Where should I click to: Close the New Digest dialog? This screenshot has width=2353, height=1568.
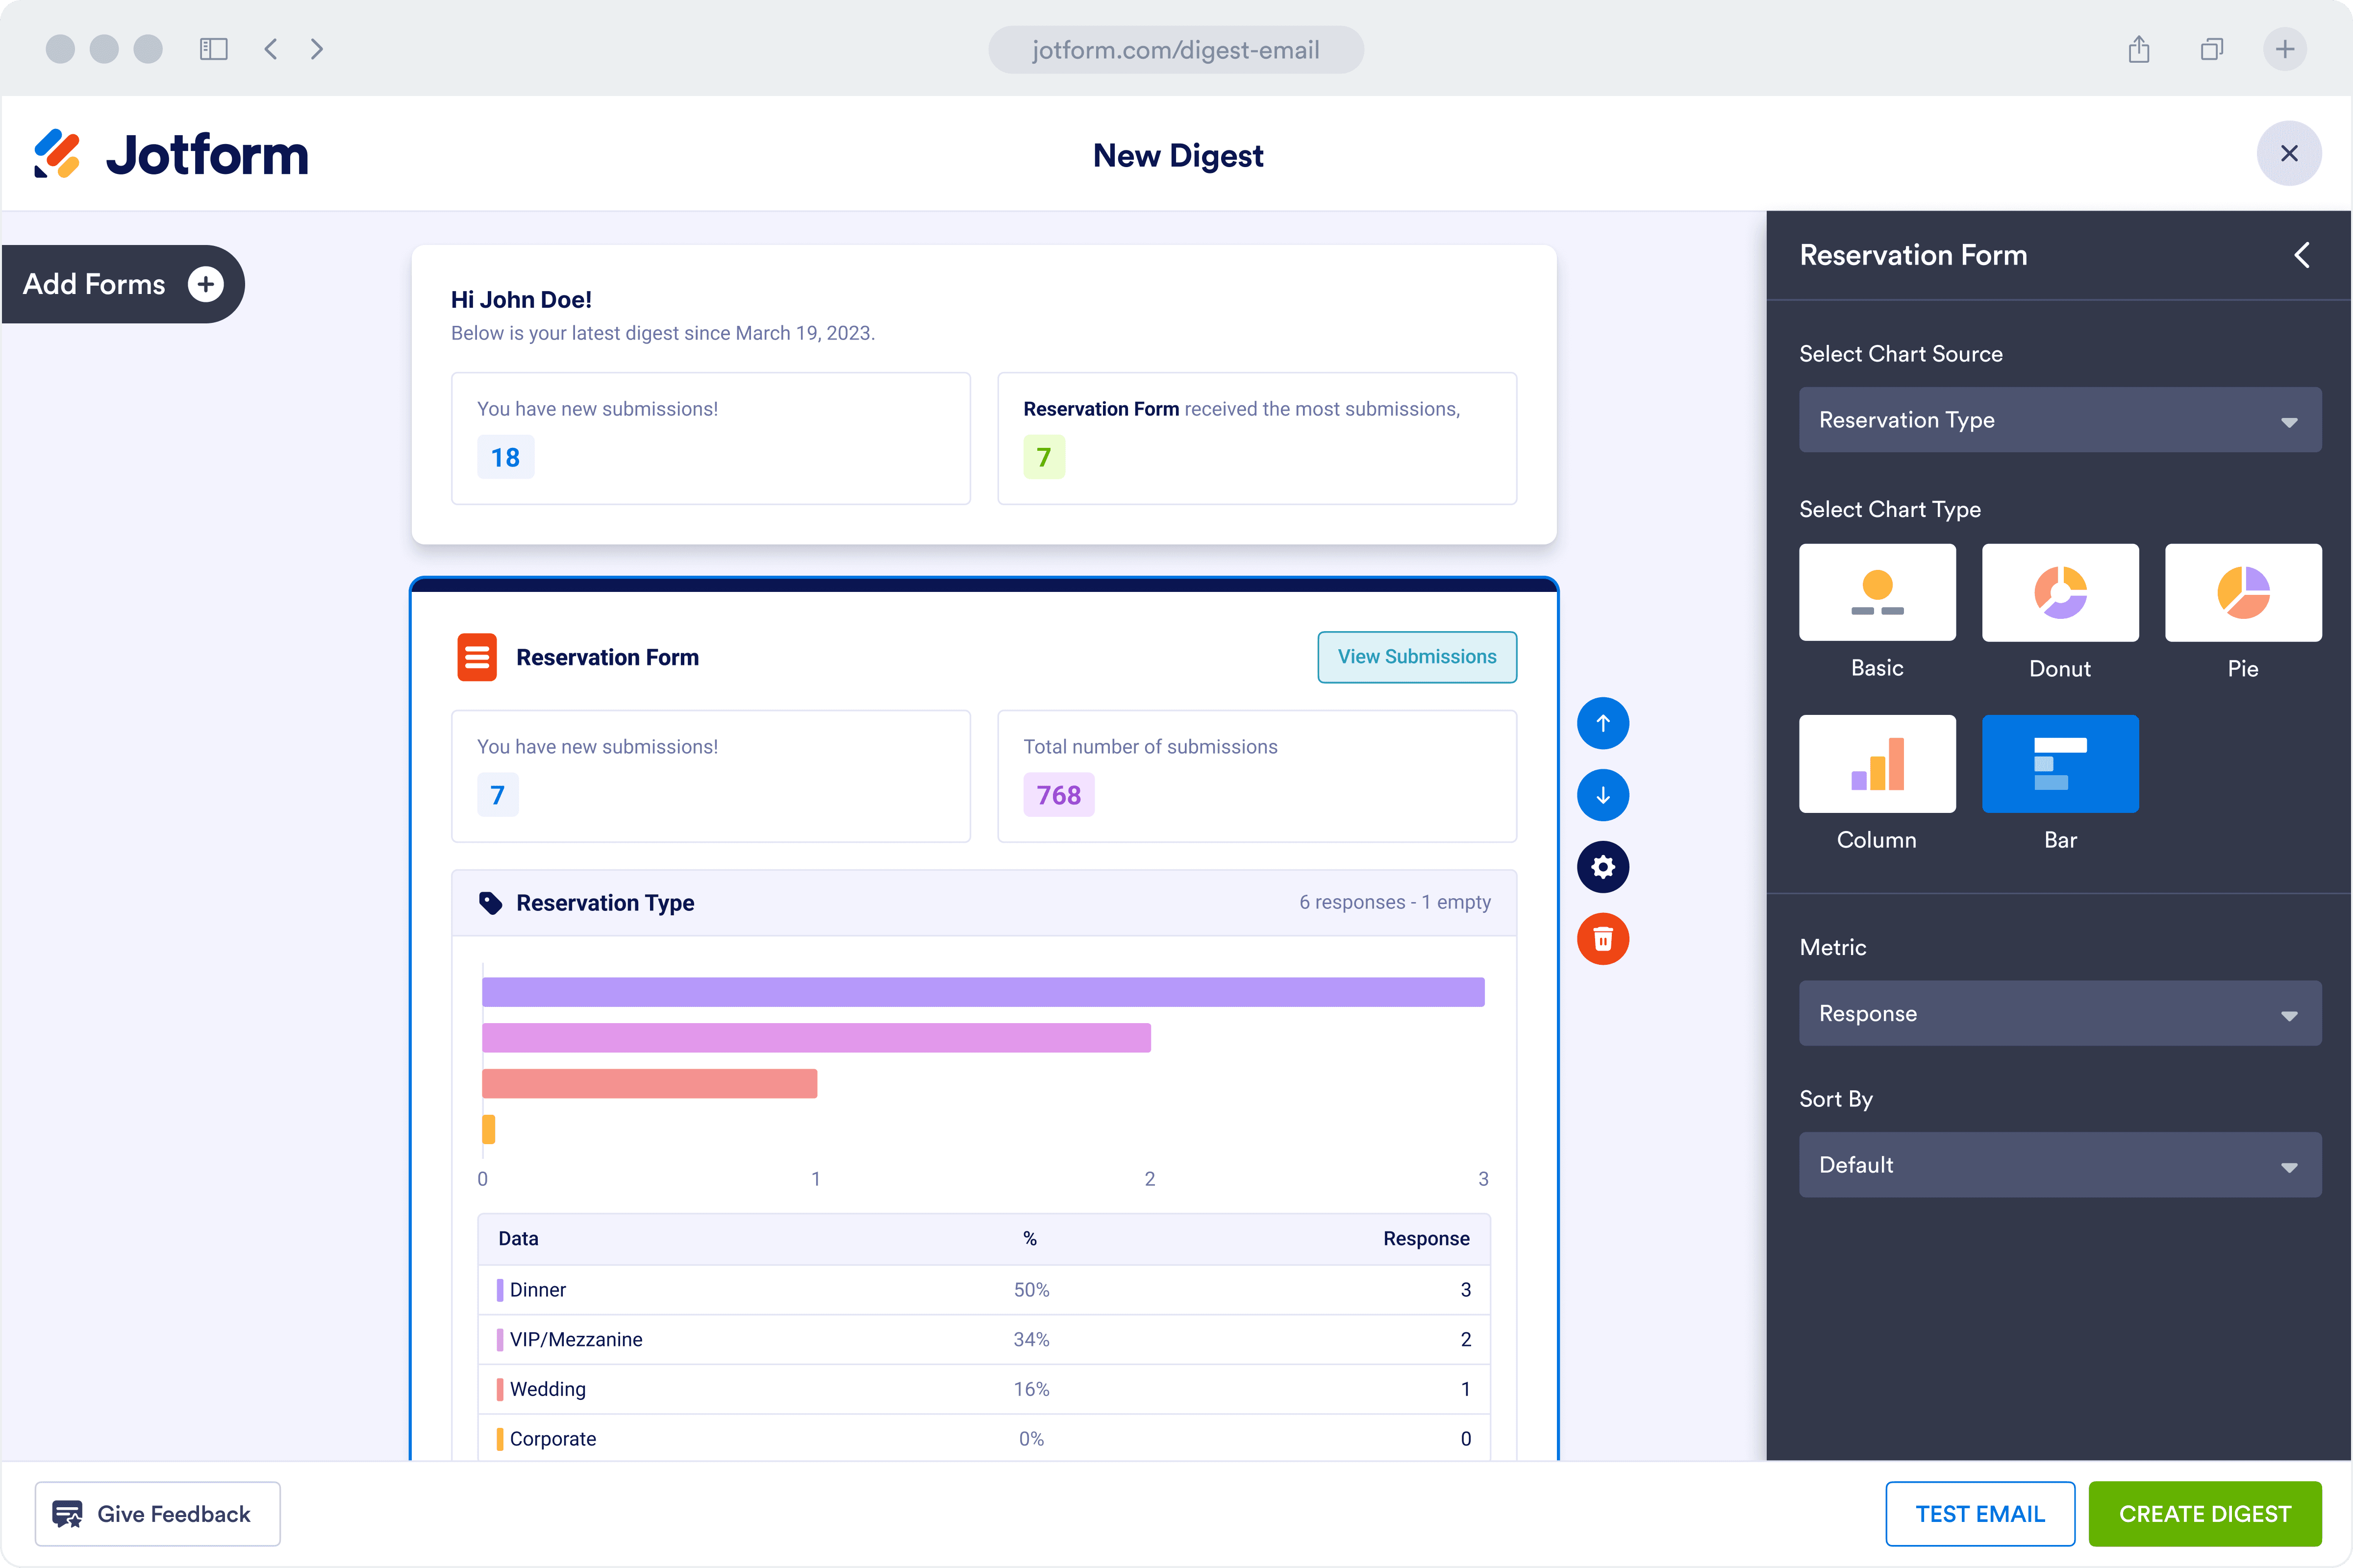(2288, 154)
